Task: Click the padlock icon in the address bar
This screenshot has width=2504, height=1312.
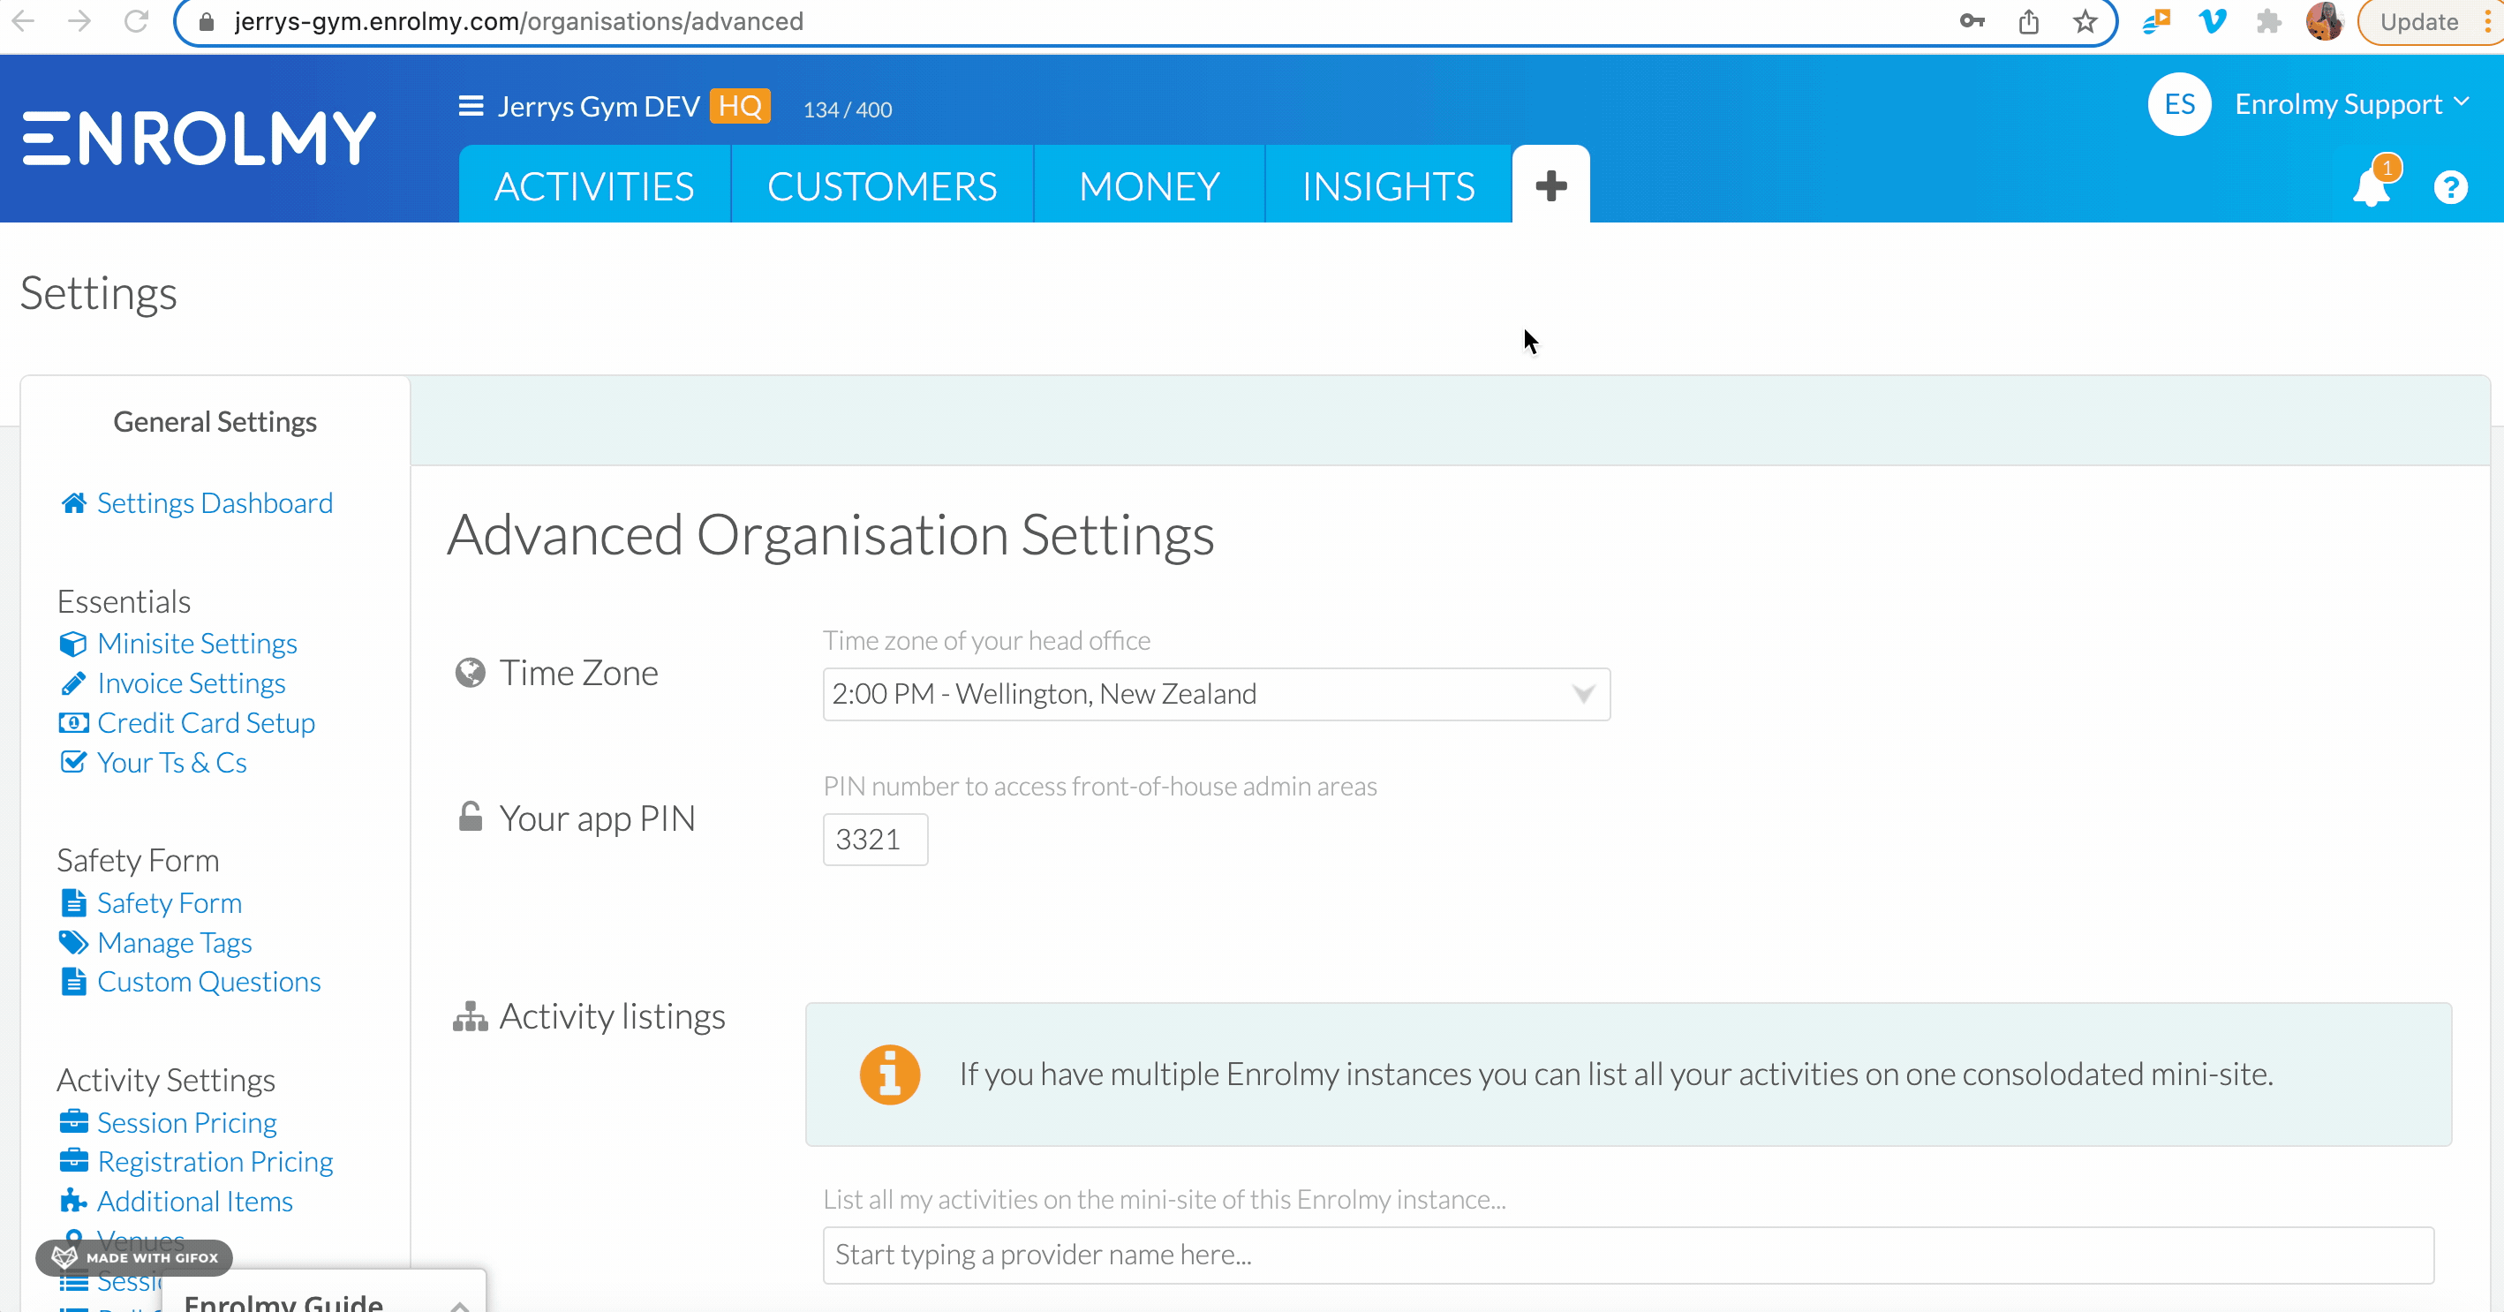Action: click(206, 21)
